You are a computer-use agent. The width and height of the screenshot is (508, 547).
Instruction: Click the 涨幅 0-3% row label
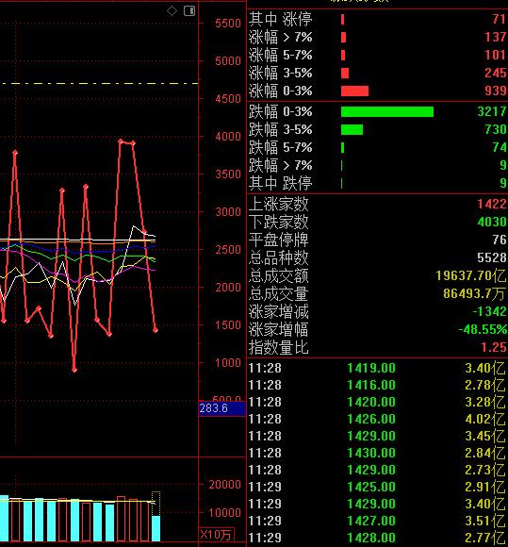click(280, 91)
